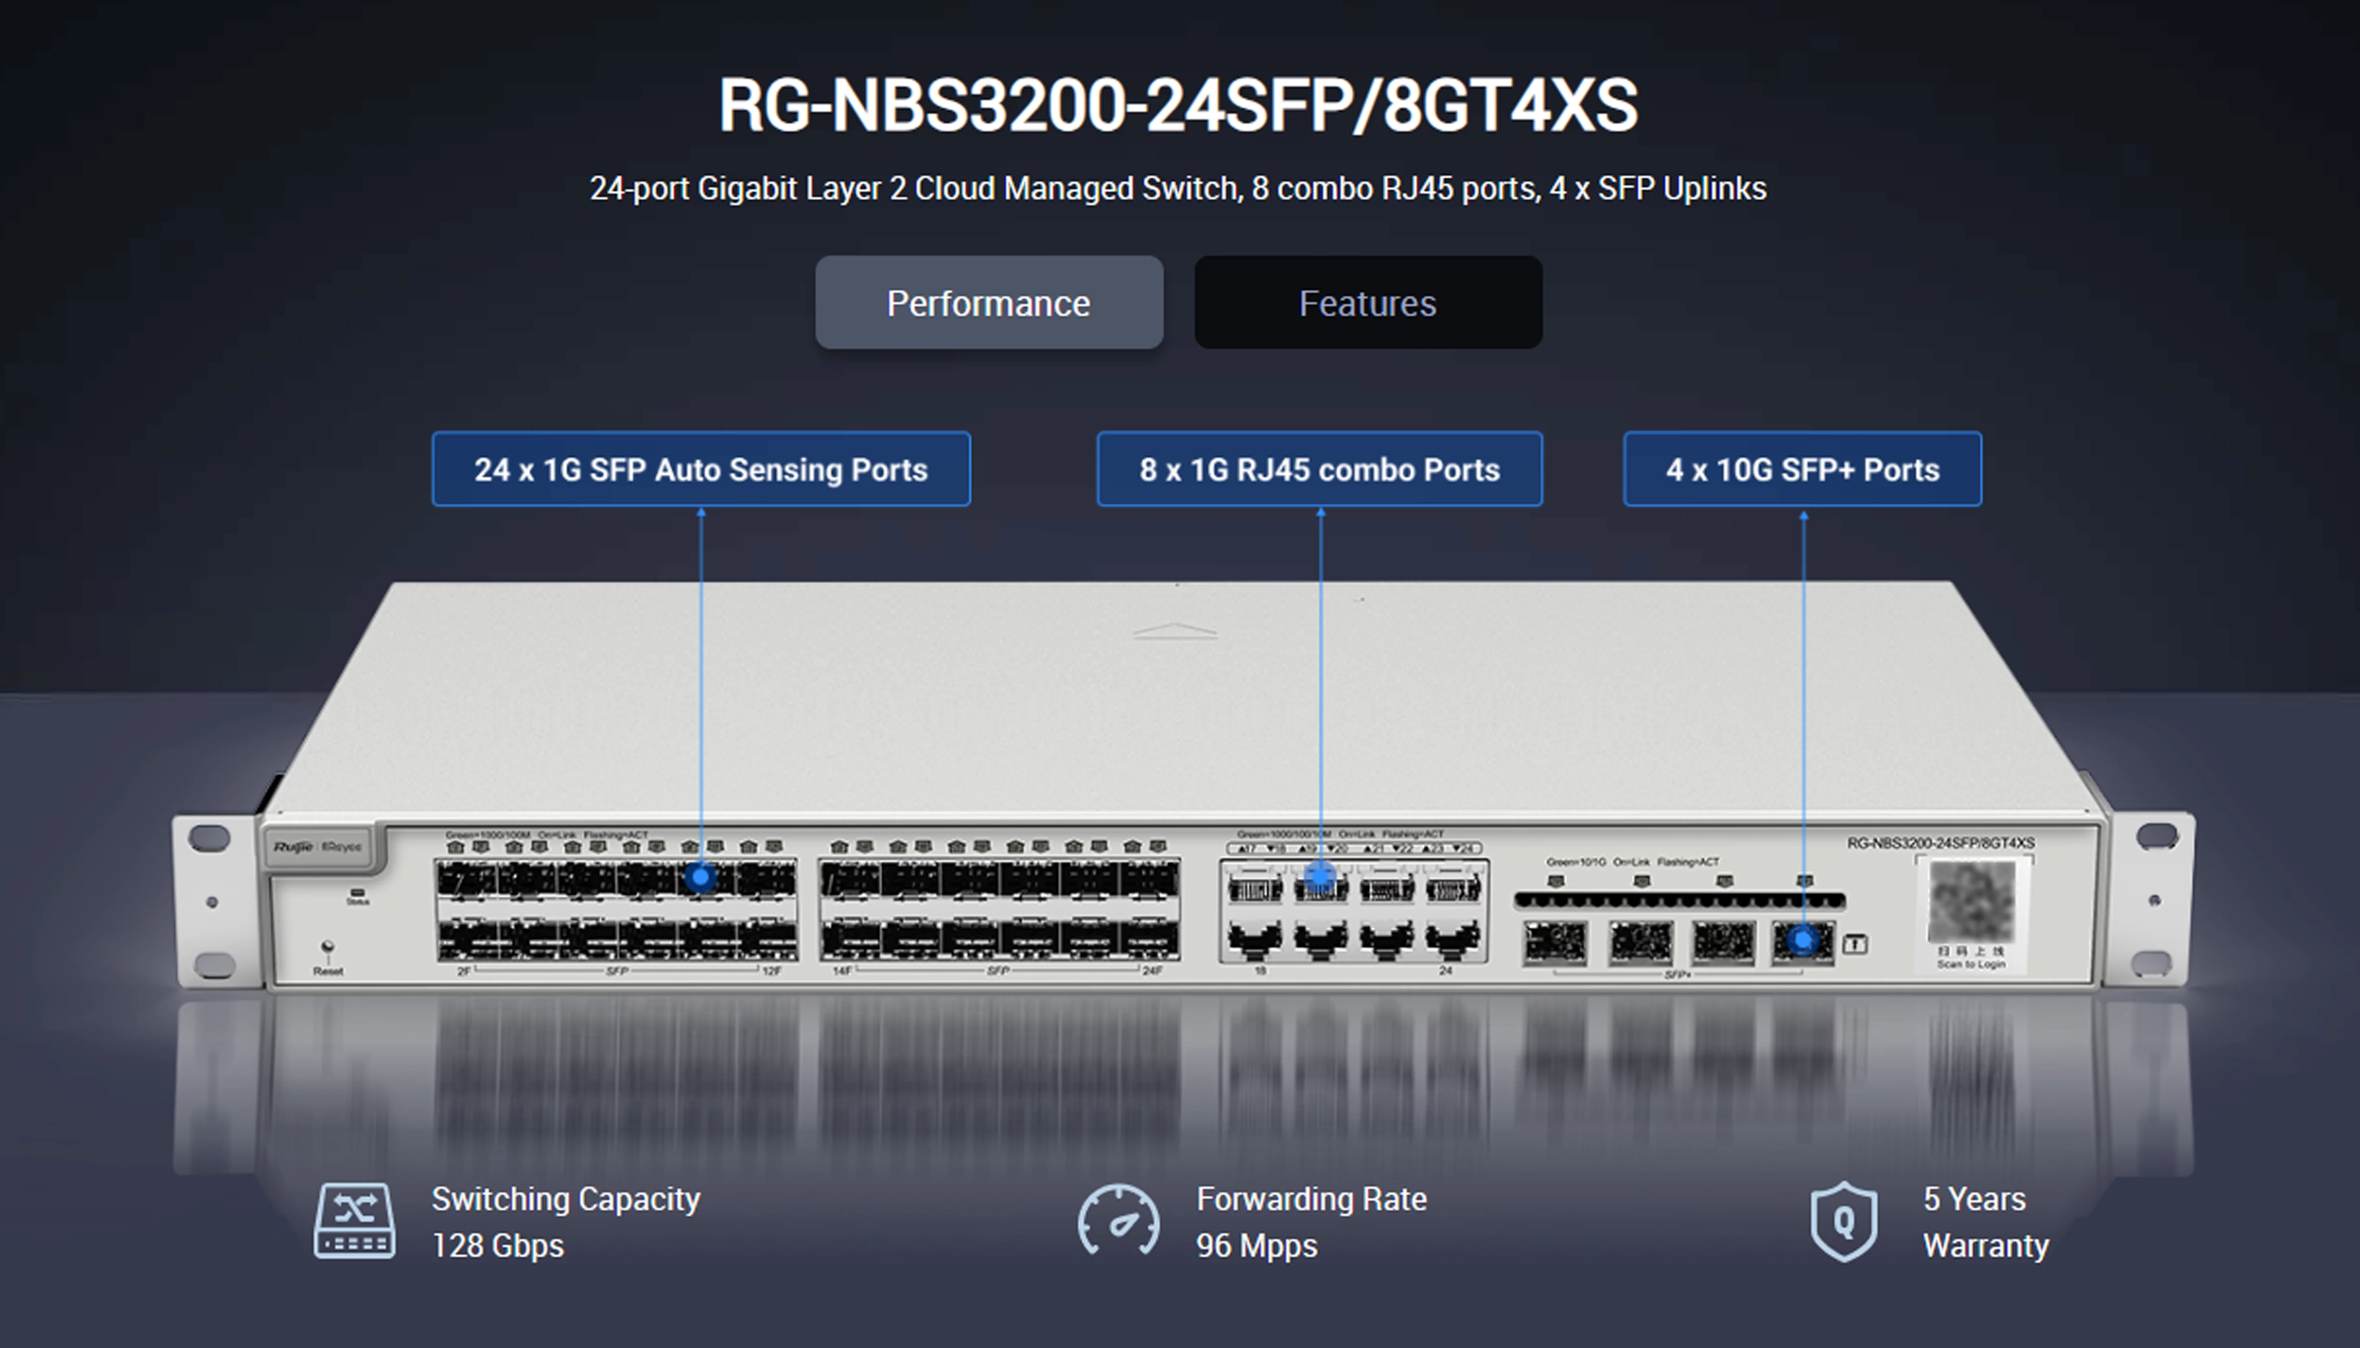2360x1348 pixels.
Task: Click the RG-NBS3200-24SFP/8GT4XS heading
Action: click(x=1178, y=105)
